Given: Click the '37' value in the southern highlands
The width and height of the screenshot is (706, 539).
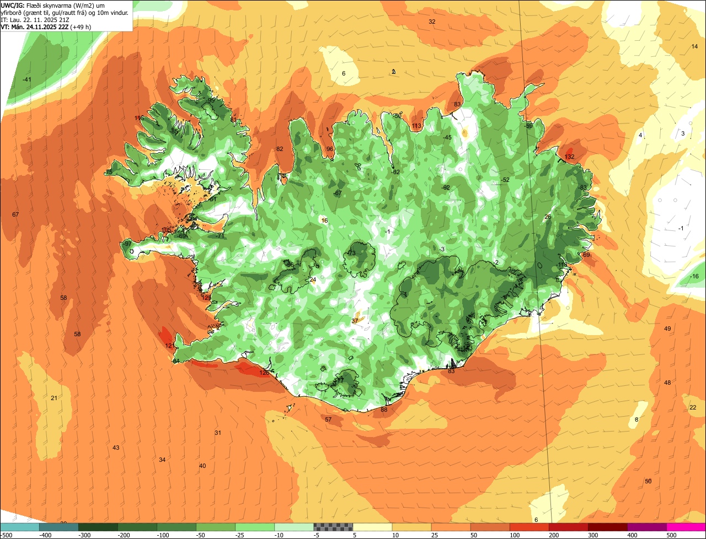Looking at the screenshot, I should [x=355, y=321].
